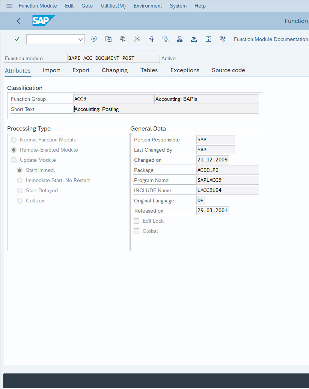309x389 pixels.
Task: Open the hamburger menu icon
Action: point(9,6)
